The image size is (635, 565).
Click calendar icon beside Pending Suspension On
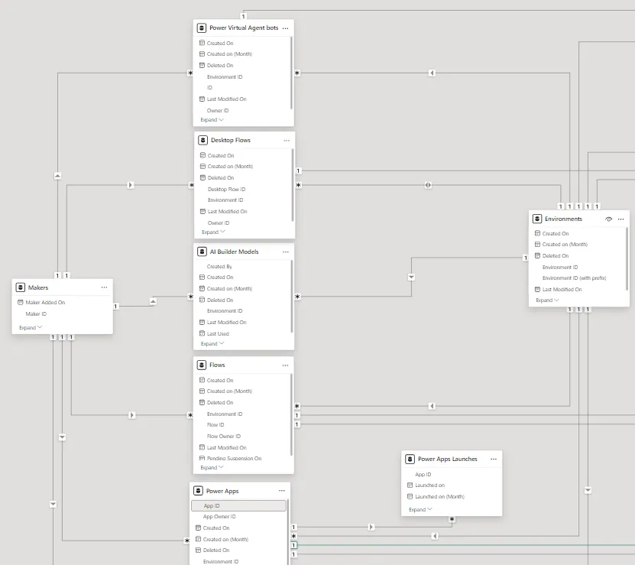tap(202, 459)
